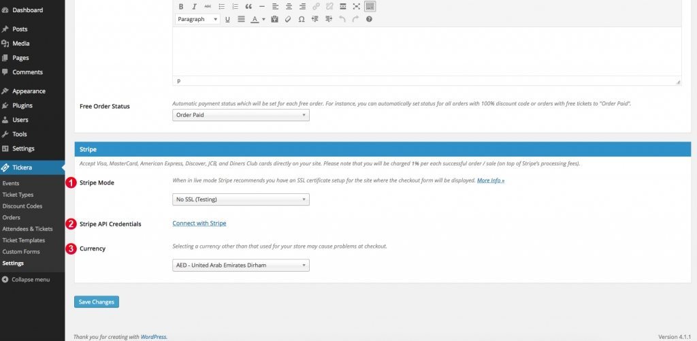Screen dimensions: 697x341
Task: Toggle italic text in the editor
Action: [195, 6]
